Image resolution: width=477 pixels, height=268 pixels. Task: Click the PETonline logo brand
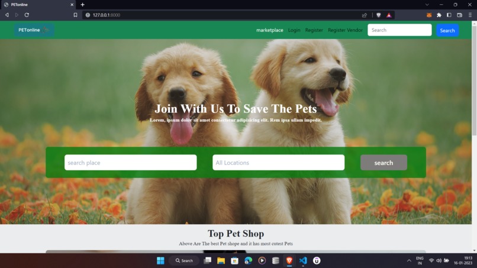(34, 30)
